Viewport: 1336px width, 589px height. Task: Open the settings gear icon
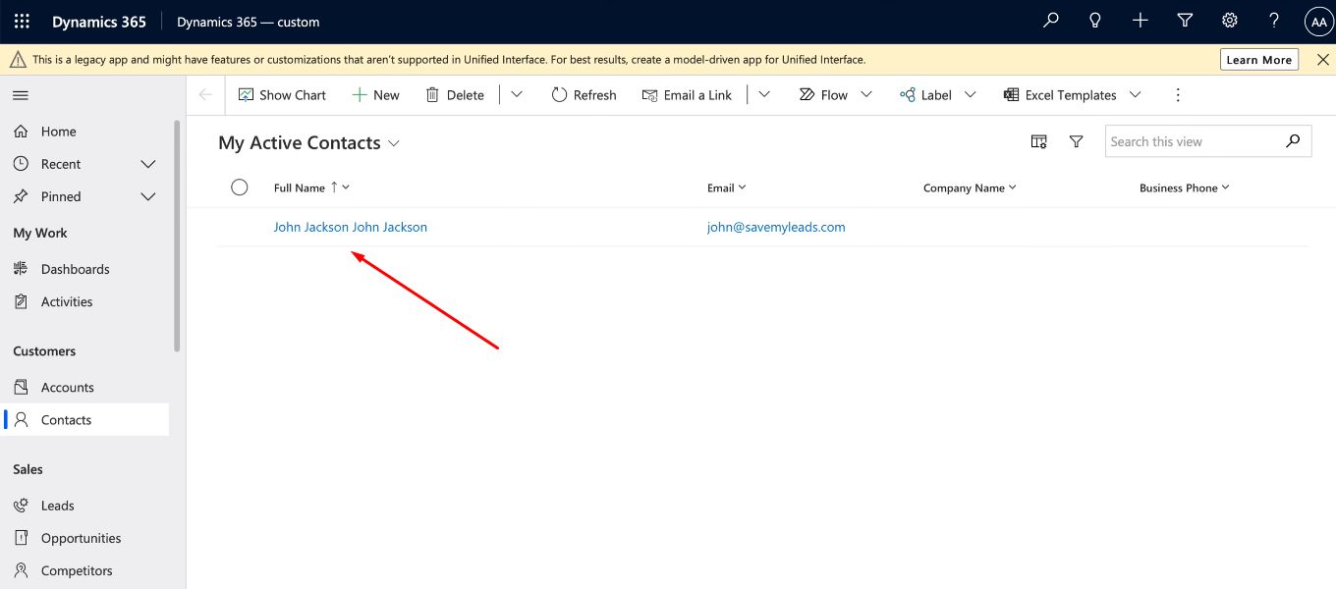pos(1229,21)
